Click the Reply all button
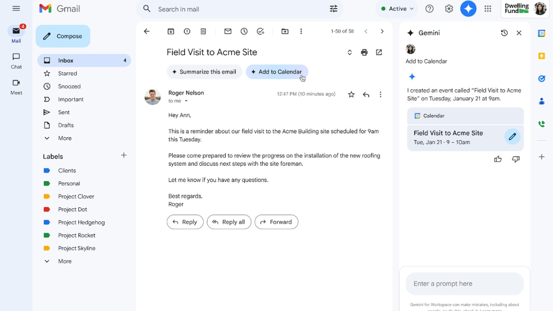Viewport: 553px width, 311px height. (x=229, y=222)
